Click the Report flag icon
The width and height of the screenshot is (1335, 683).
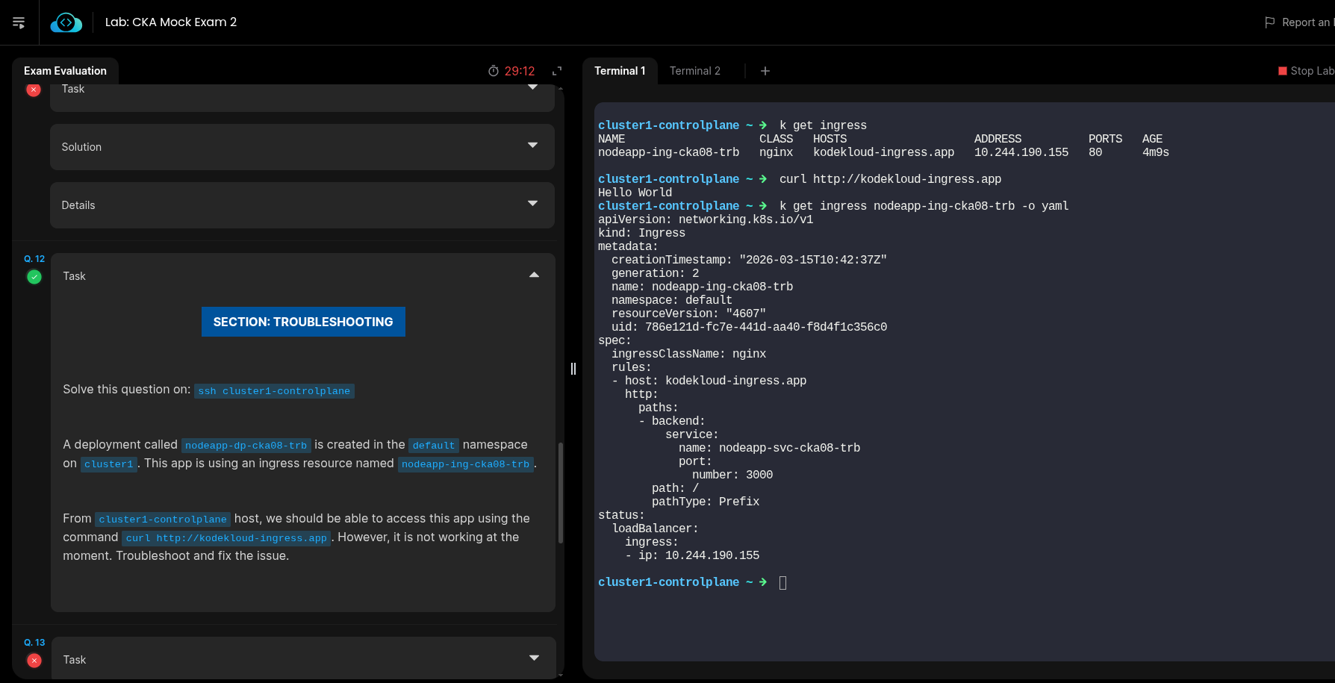point(1269,22)
